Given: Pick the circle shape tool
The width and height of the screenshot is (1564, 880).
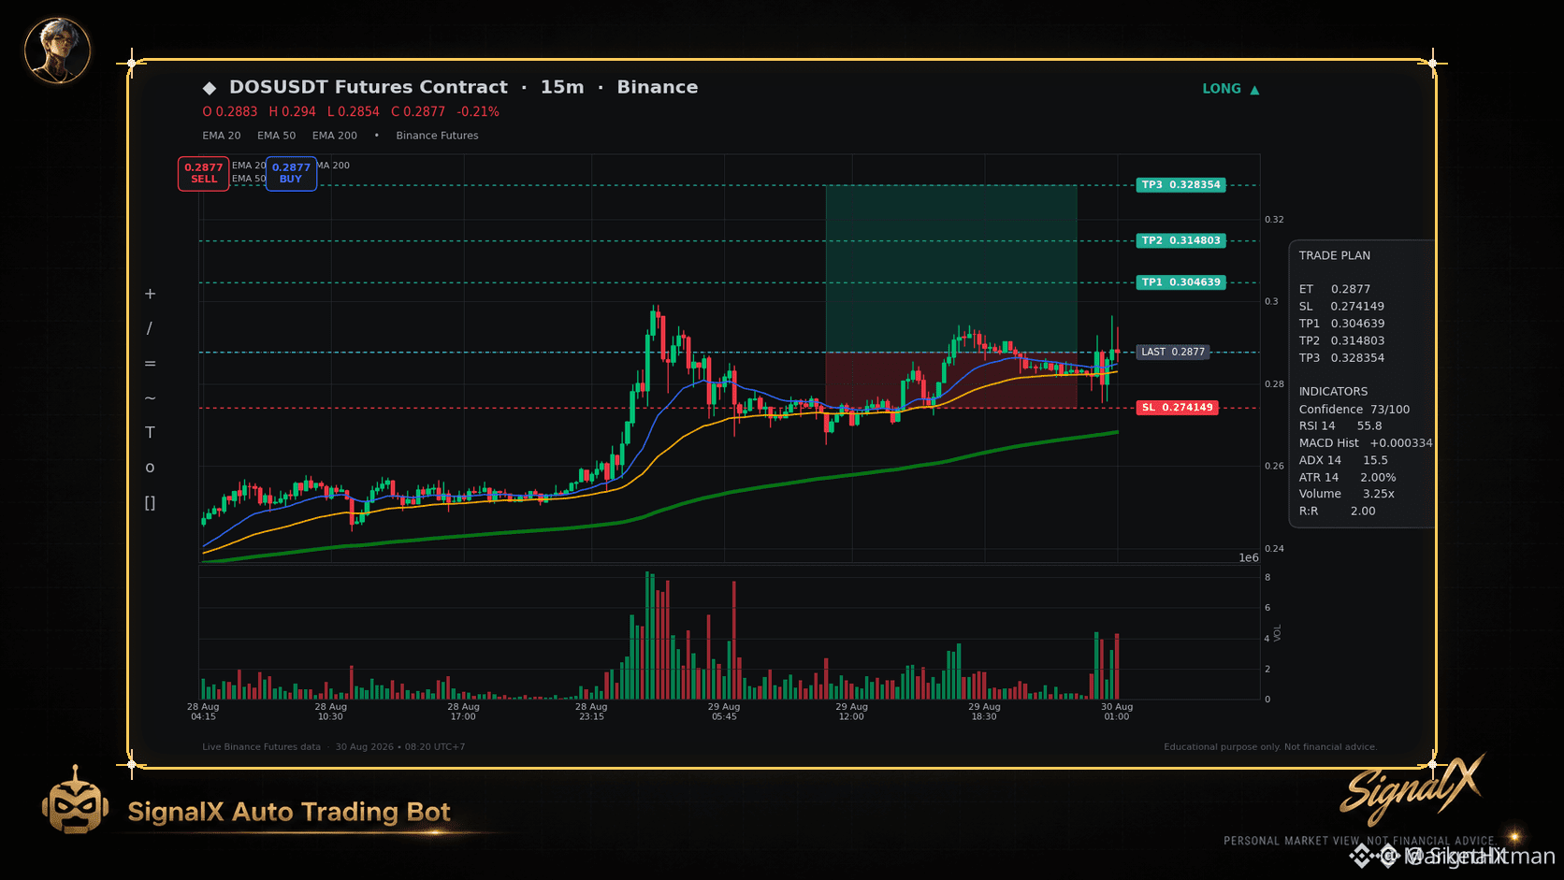Looking at the screenshot, I should tap(150, 468).
